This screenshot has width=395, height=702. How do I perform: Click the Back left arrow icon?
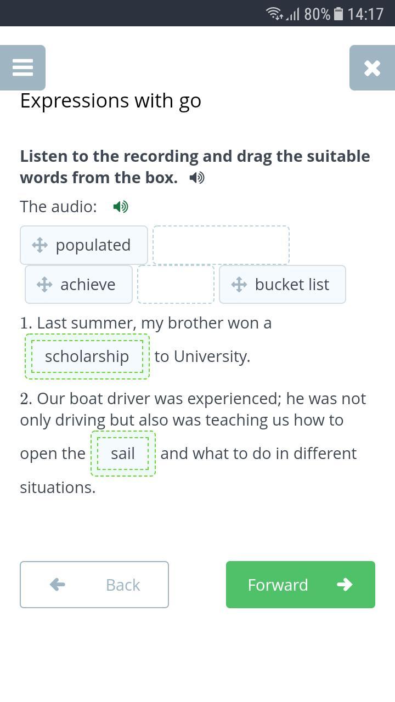tap(58, 585)
